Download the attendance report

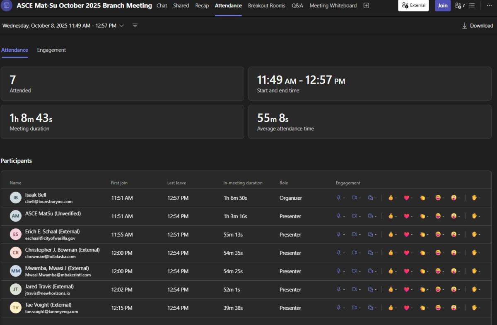pyautogui.click(x=478, y=26)
